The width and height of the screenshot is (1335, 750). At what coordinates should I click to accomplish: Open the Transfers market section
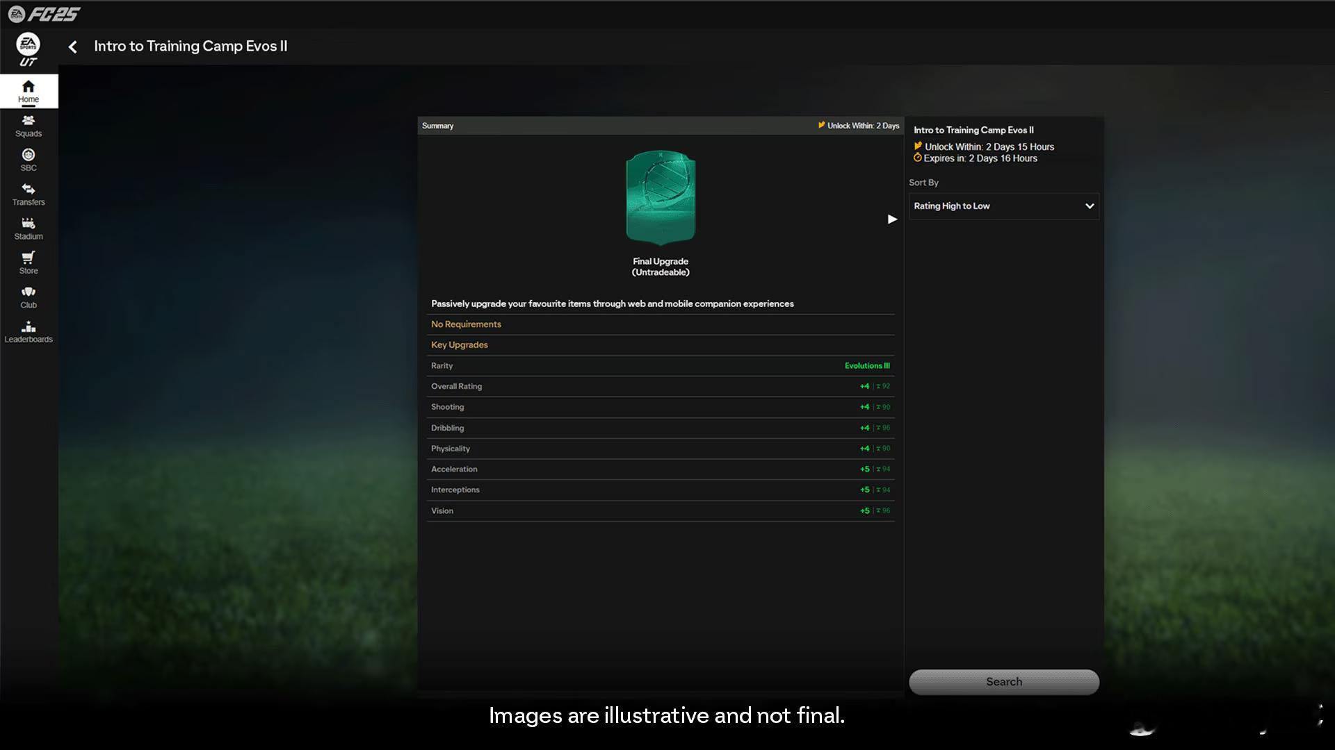tap(29, 194)
